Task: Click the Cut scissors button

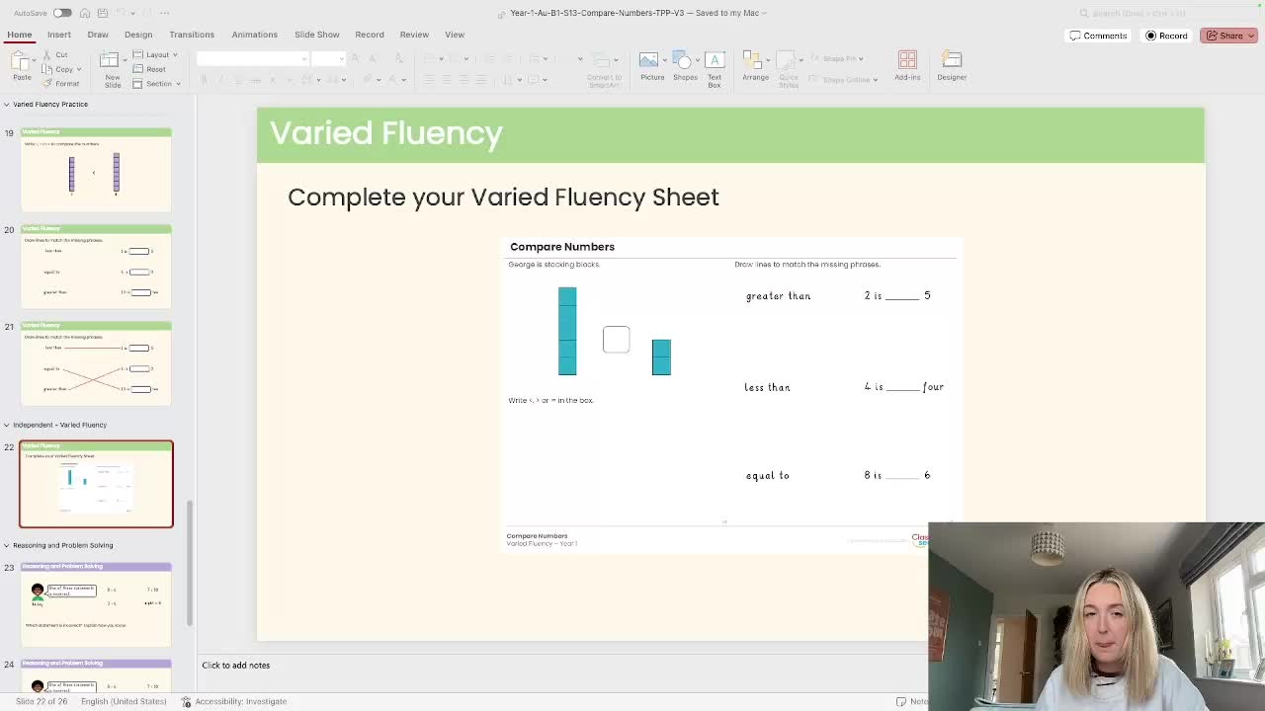Action: pos(57,54)
